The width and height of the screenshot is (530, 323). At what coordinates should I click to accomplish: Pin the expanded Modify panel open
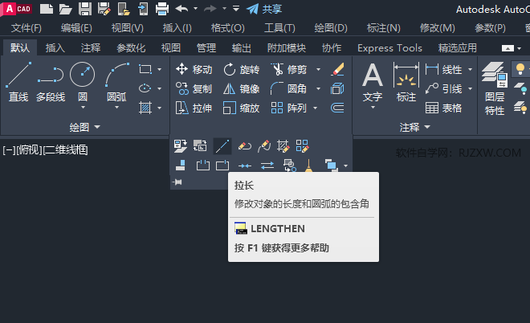177,182
